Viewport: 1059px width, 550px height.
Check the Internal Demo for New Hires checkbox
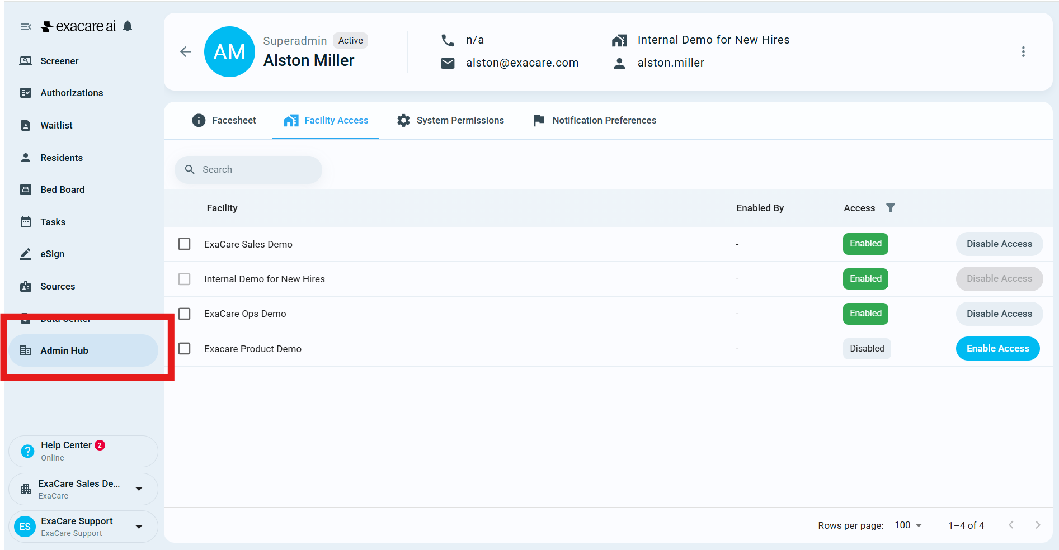[x=184, y=279]
